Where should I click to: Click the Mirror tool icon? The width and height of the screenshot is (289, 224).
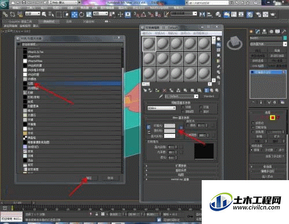[202, 14]
